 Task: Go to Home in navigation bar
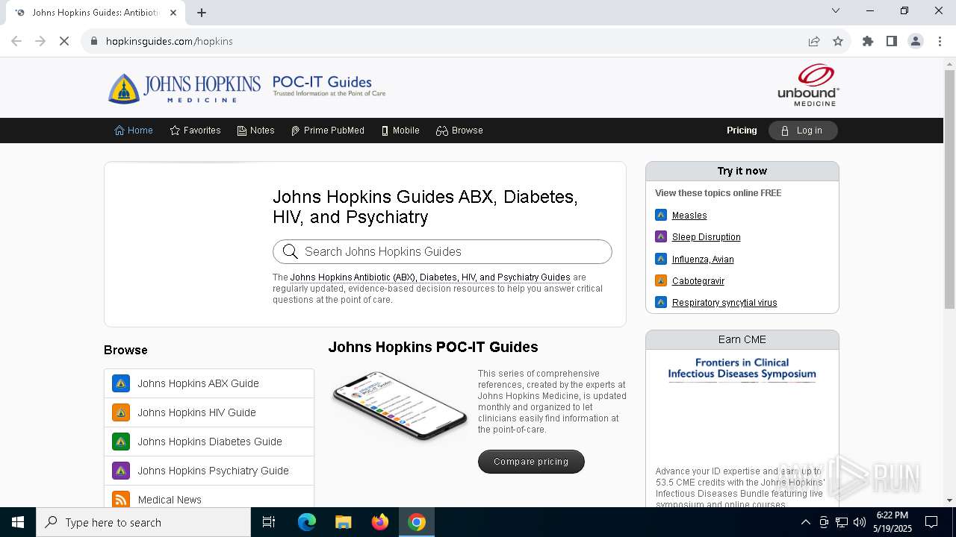pyautogui.click(x=134, y=131)
